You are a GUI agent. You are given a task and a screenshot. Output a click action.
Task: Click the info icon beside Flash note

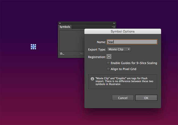[x=92, y=78]
